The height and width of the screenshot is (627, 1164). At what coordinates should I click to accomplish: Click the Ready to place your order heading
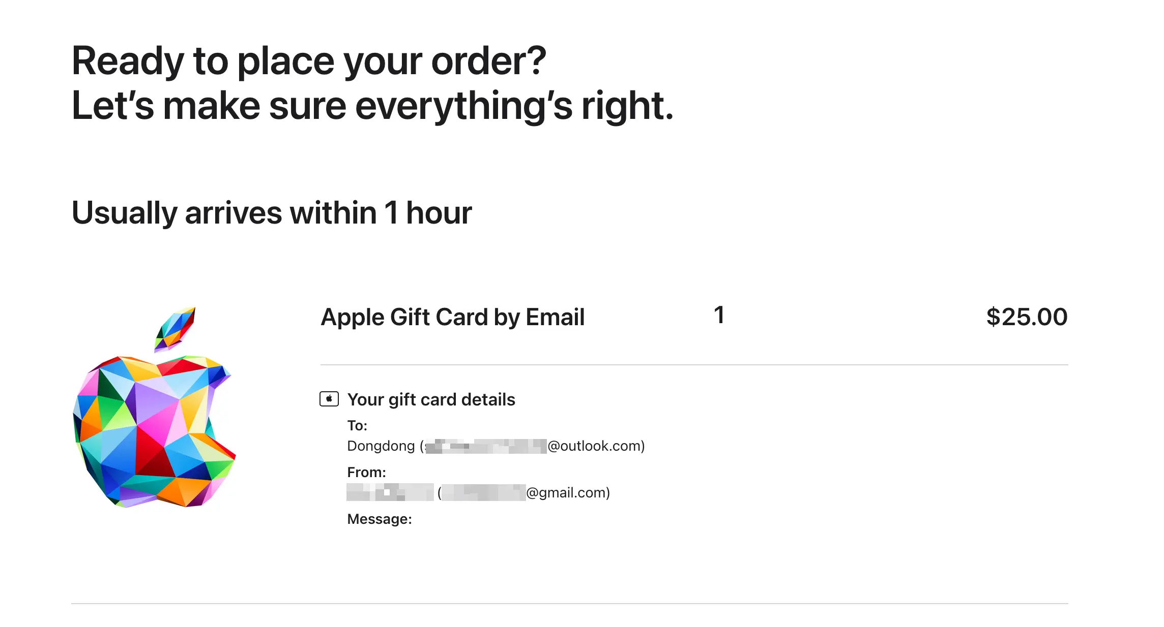tap(309, 61)
